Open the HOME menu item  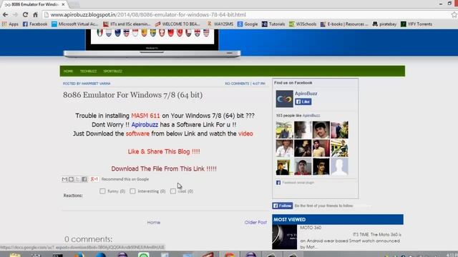tap(68, 71)
